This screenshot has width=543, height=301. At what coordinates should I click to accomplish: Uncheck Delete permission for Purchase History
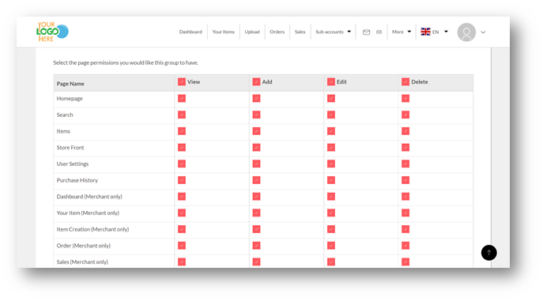(405, 180)
